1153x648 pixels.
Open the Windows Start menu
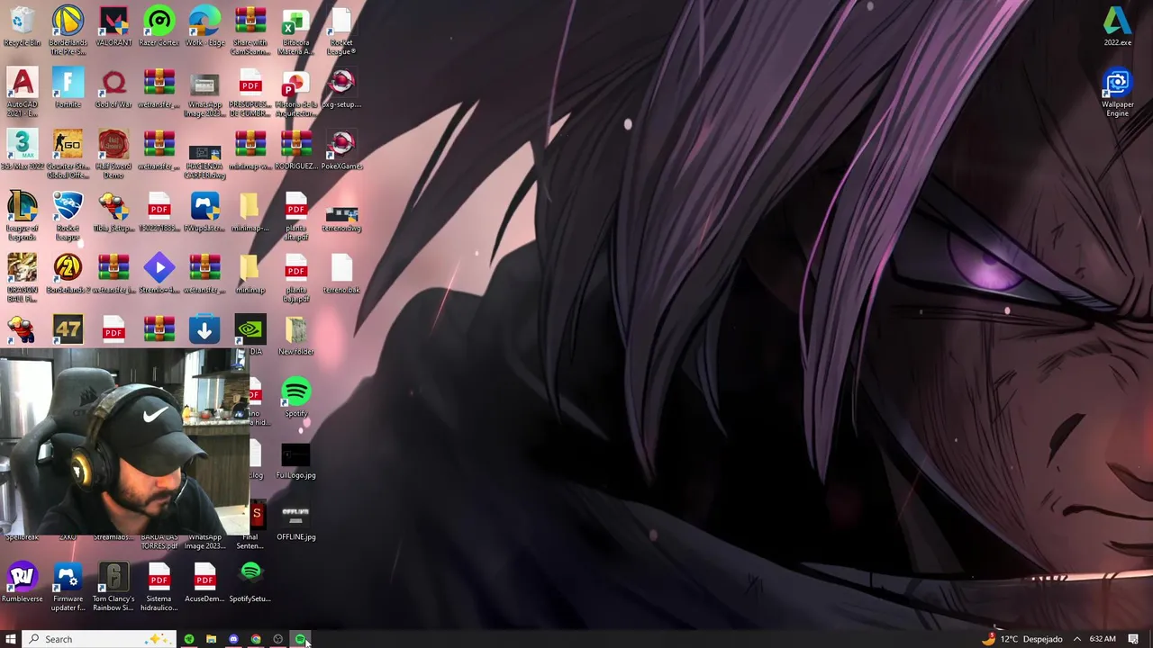coord(10,639)
